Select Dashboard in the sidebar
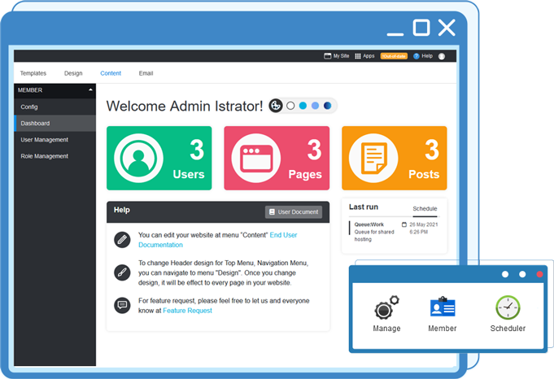 (55, 124)
